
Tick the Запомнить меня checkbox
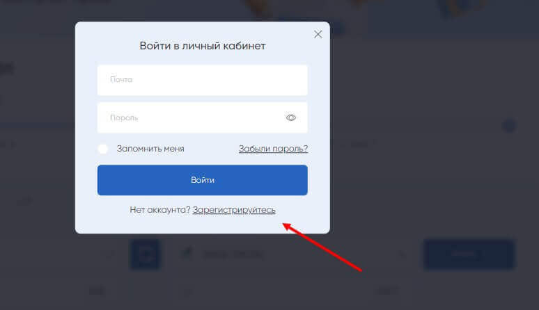point(103,149)
